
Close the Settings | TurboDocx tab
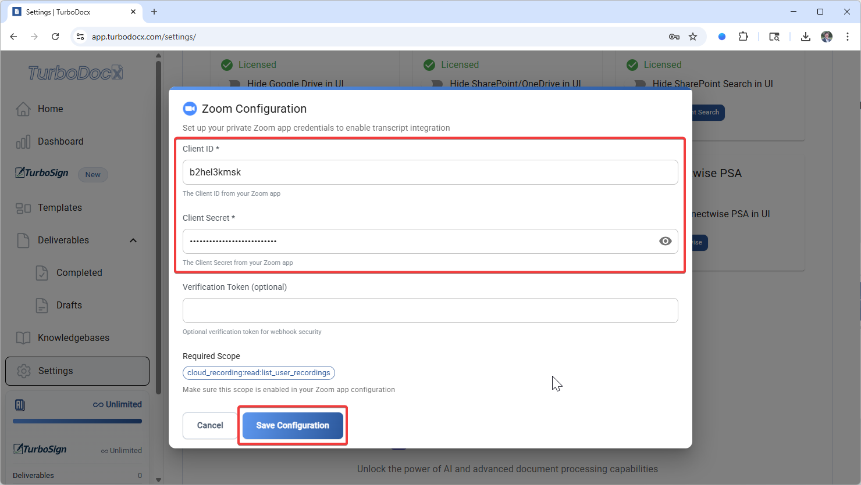click(x=133, y=12)
